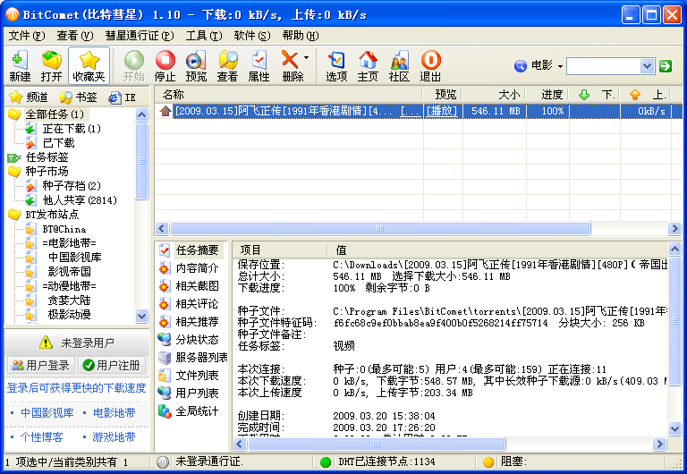This screenshot has height=474, width=687.
Task: Open the 软件(S) menu
Action: [252, 36]
